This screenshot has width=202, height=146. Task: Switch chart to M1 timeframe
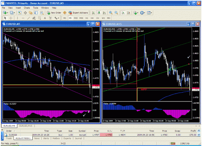point(65,18)
